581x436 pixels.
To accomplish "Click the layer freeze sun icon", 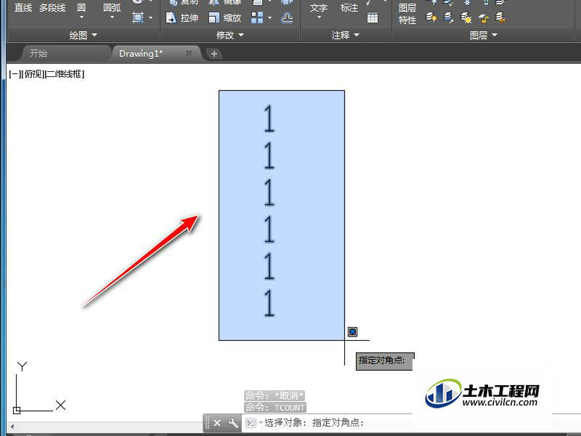I will pyautogui.click(x=466, y=17).
